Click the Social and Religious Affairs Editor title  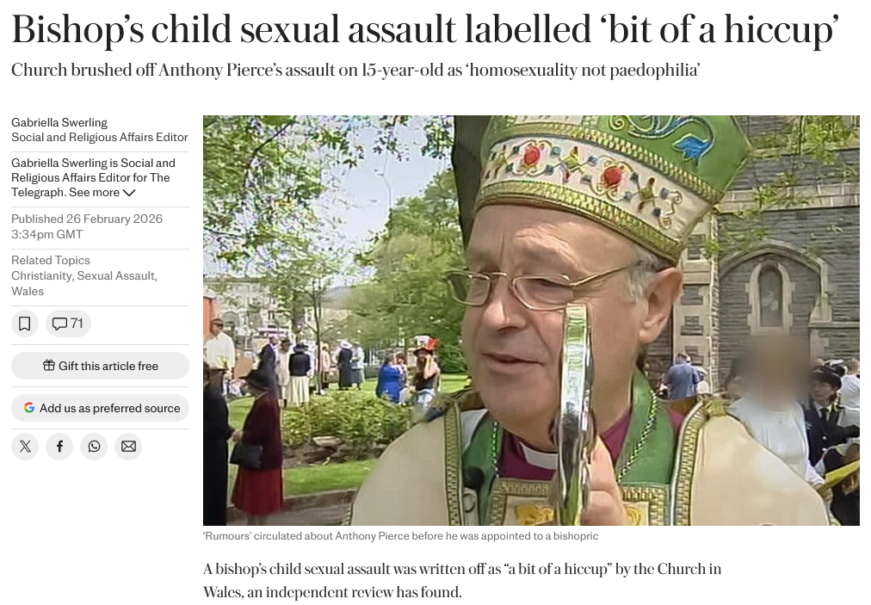(x=100, y=137)
